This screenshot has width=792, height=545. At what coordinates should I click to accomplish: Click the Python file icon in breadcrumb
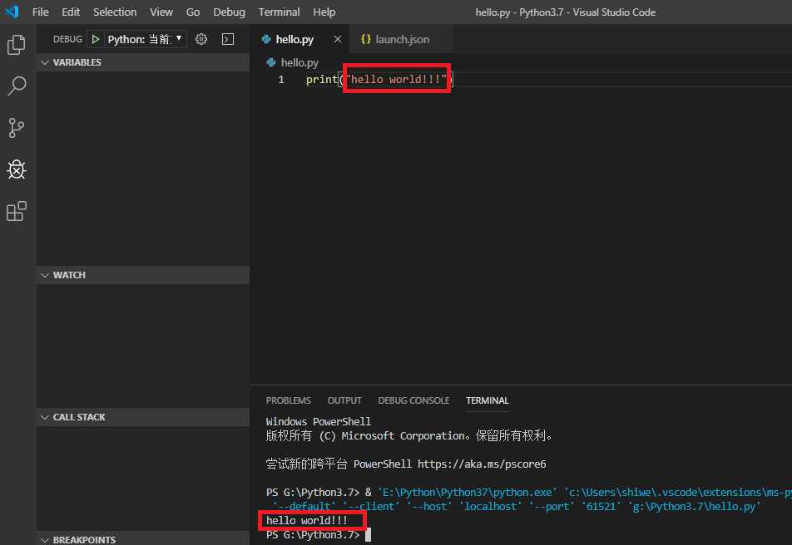point(271,62)
